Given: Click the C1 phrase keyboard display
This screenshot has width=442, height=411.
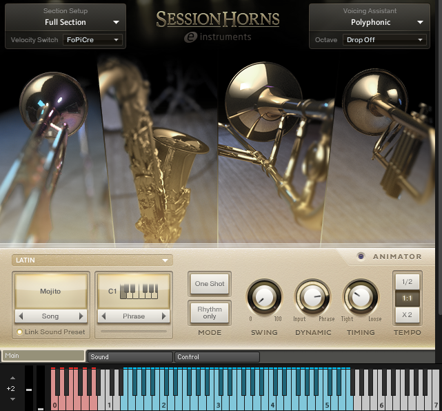Looking at the screenshot, I should pos(134,291).
